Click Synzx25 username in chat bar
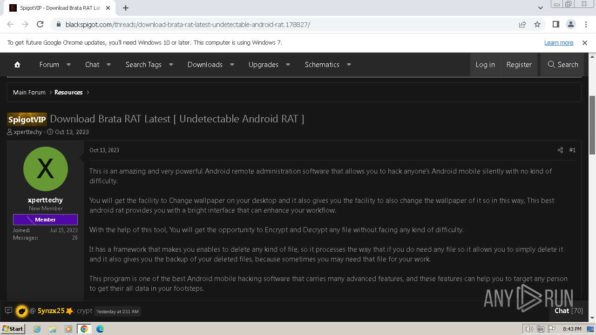 point(51,311)
